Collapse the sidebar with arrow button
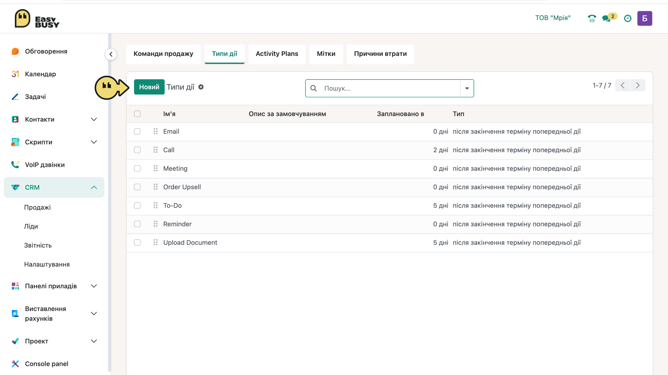The width and height of the screenshot is (668, 375). click(x=111, y=54)
